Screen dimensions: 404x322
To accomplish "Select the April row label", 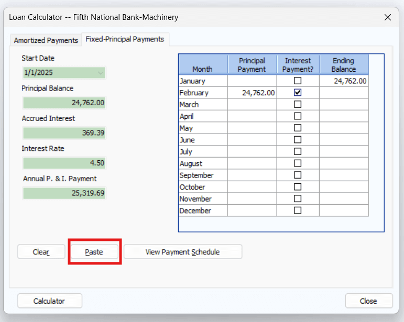I will [203, 116].
